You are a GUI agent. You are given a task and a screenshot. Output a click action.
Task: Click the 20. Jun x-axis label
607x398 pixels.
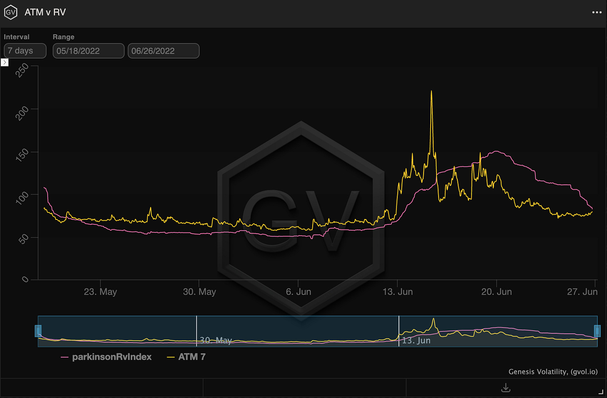point(497,292)
